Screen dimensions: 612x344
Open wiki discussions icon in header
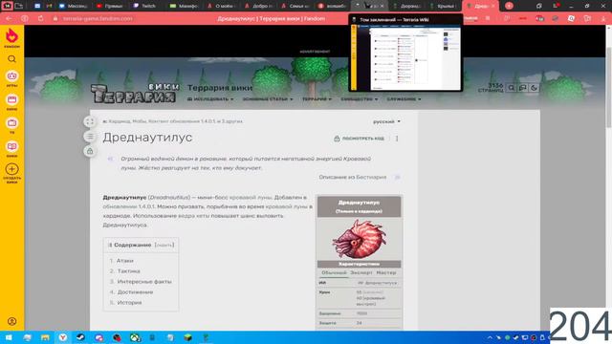523,88
